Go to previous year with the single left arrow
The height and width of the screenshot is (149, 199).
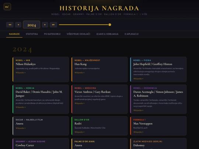(18, 25)
